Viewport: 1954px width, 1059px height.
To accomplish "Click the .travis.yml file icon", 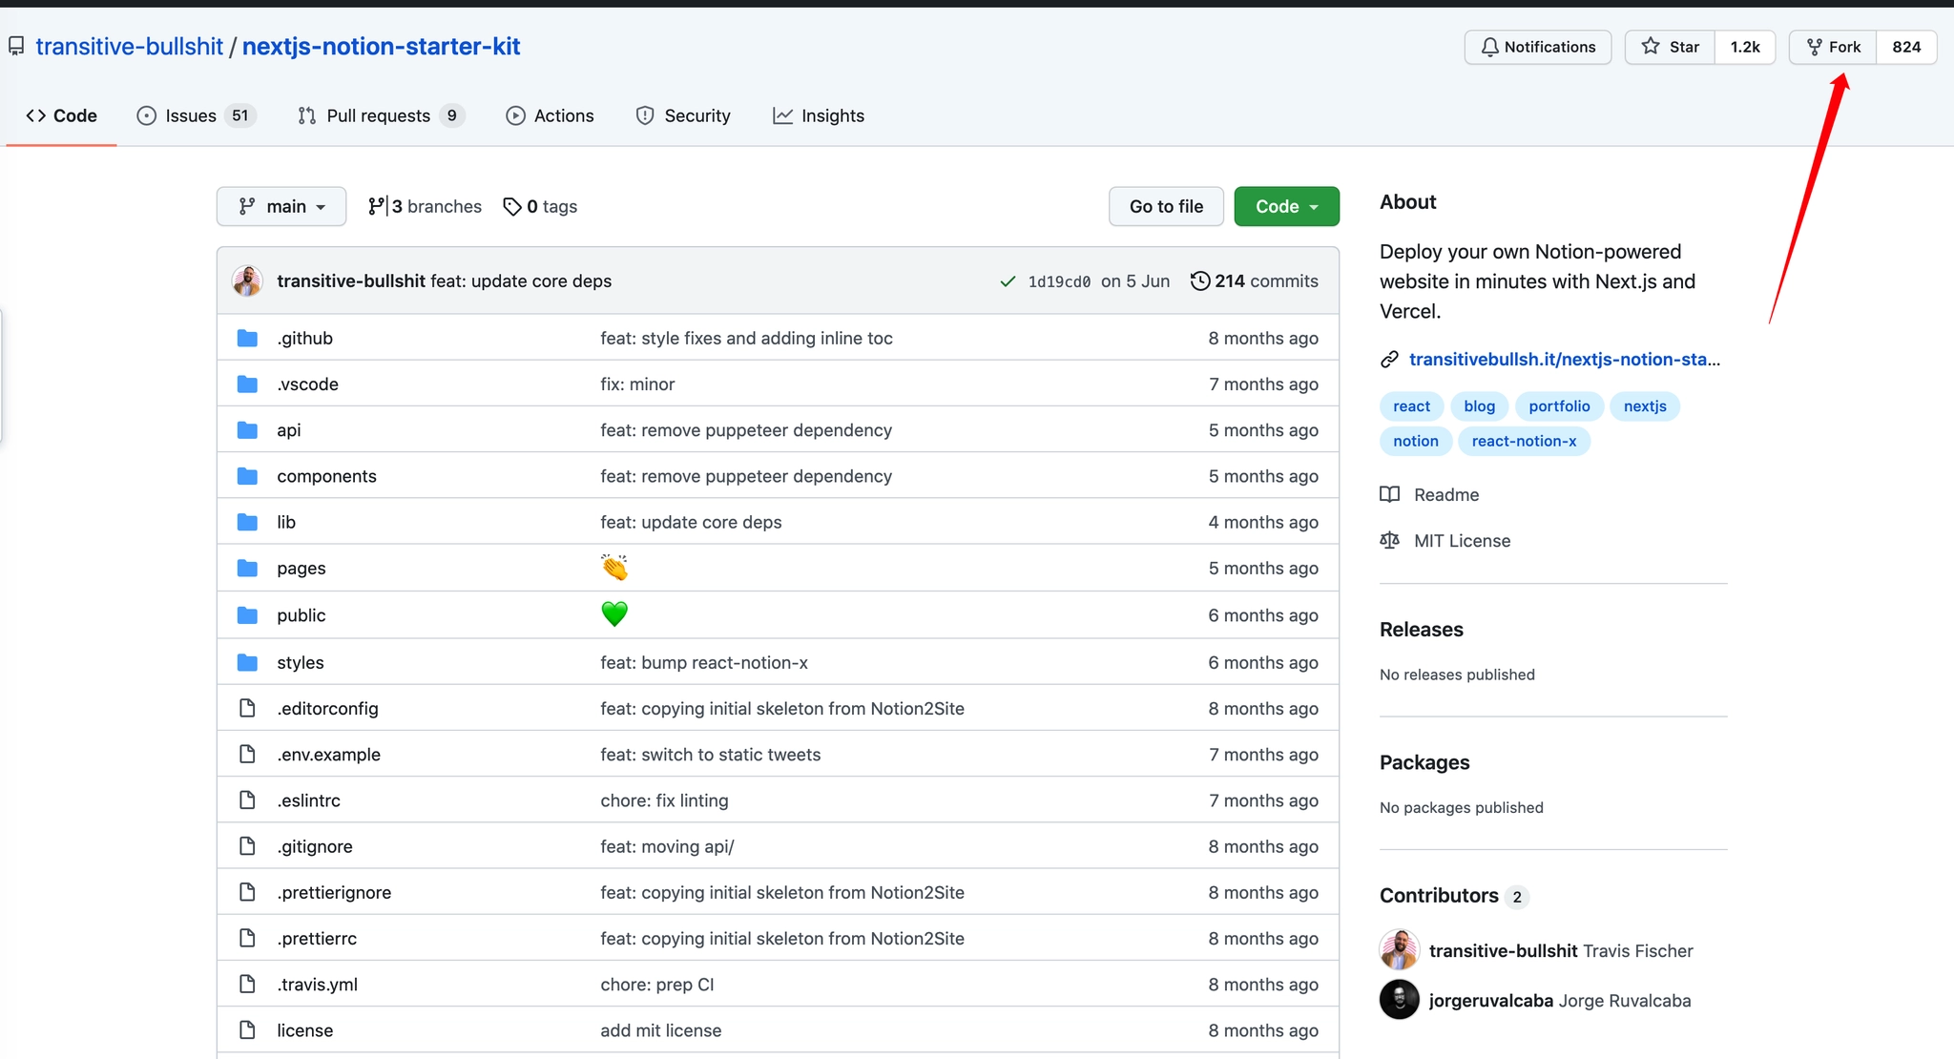I will 247,985.
